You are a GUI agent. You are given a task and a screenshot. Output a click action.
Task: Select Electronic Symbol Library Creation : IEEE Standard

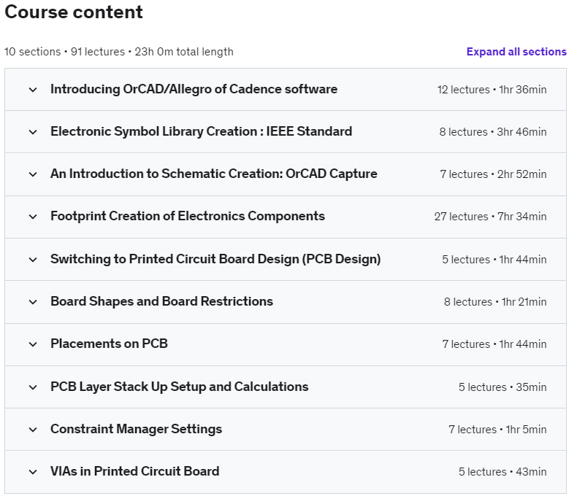(x=201, y=131)
